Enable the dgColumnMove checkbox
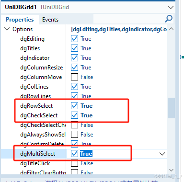Screen dimensions: 184x182 [74, 77]
